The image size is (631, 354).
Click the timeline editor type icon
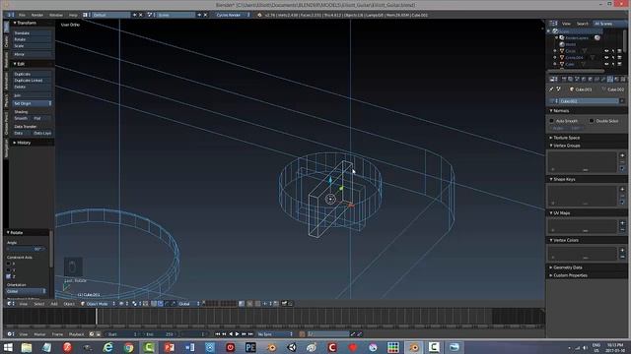(x=11, y=334)
